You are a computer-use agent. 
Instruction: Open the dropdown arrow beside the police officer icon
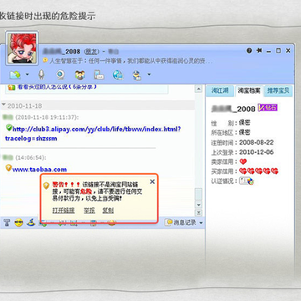click(149, 74)
